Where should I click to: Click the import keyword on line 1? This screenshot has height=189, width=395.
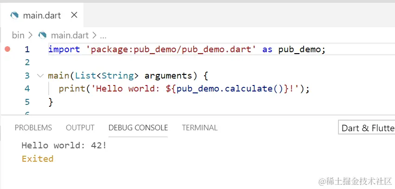click(64, 49)
